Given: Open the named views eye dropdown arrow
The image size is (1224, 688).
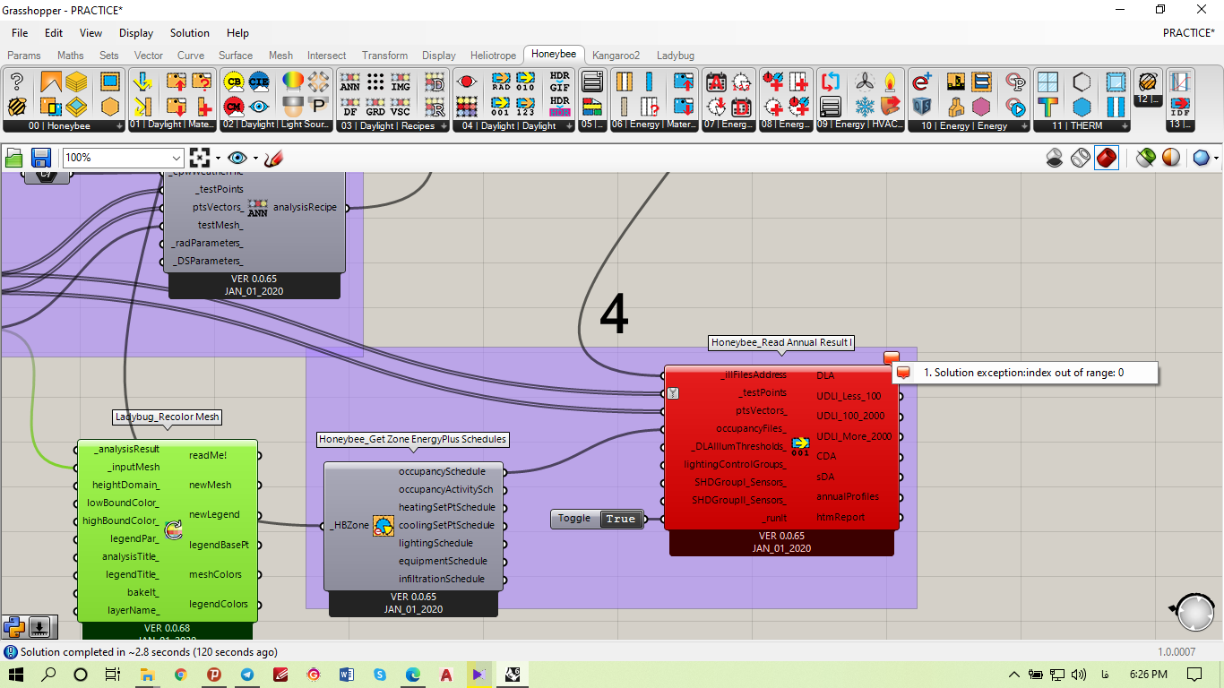Looking at the screenshot, I should coord(255,159).
